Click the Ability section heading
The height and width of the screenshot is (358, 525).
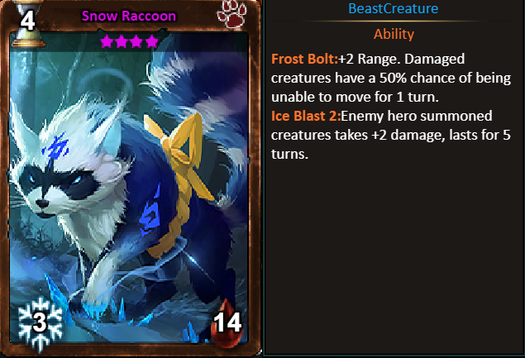(x=394, y=34)
